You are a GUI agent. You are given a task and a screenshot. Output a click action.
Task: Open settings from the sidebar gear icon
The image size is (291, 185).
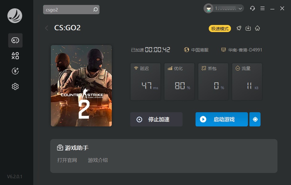(x=15, y=87)
